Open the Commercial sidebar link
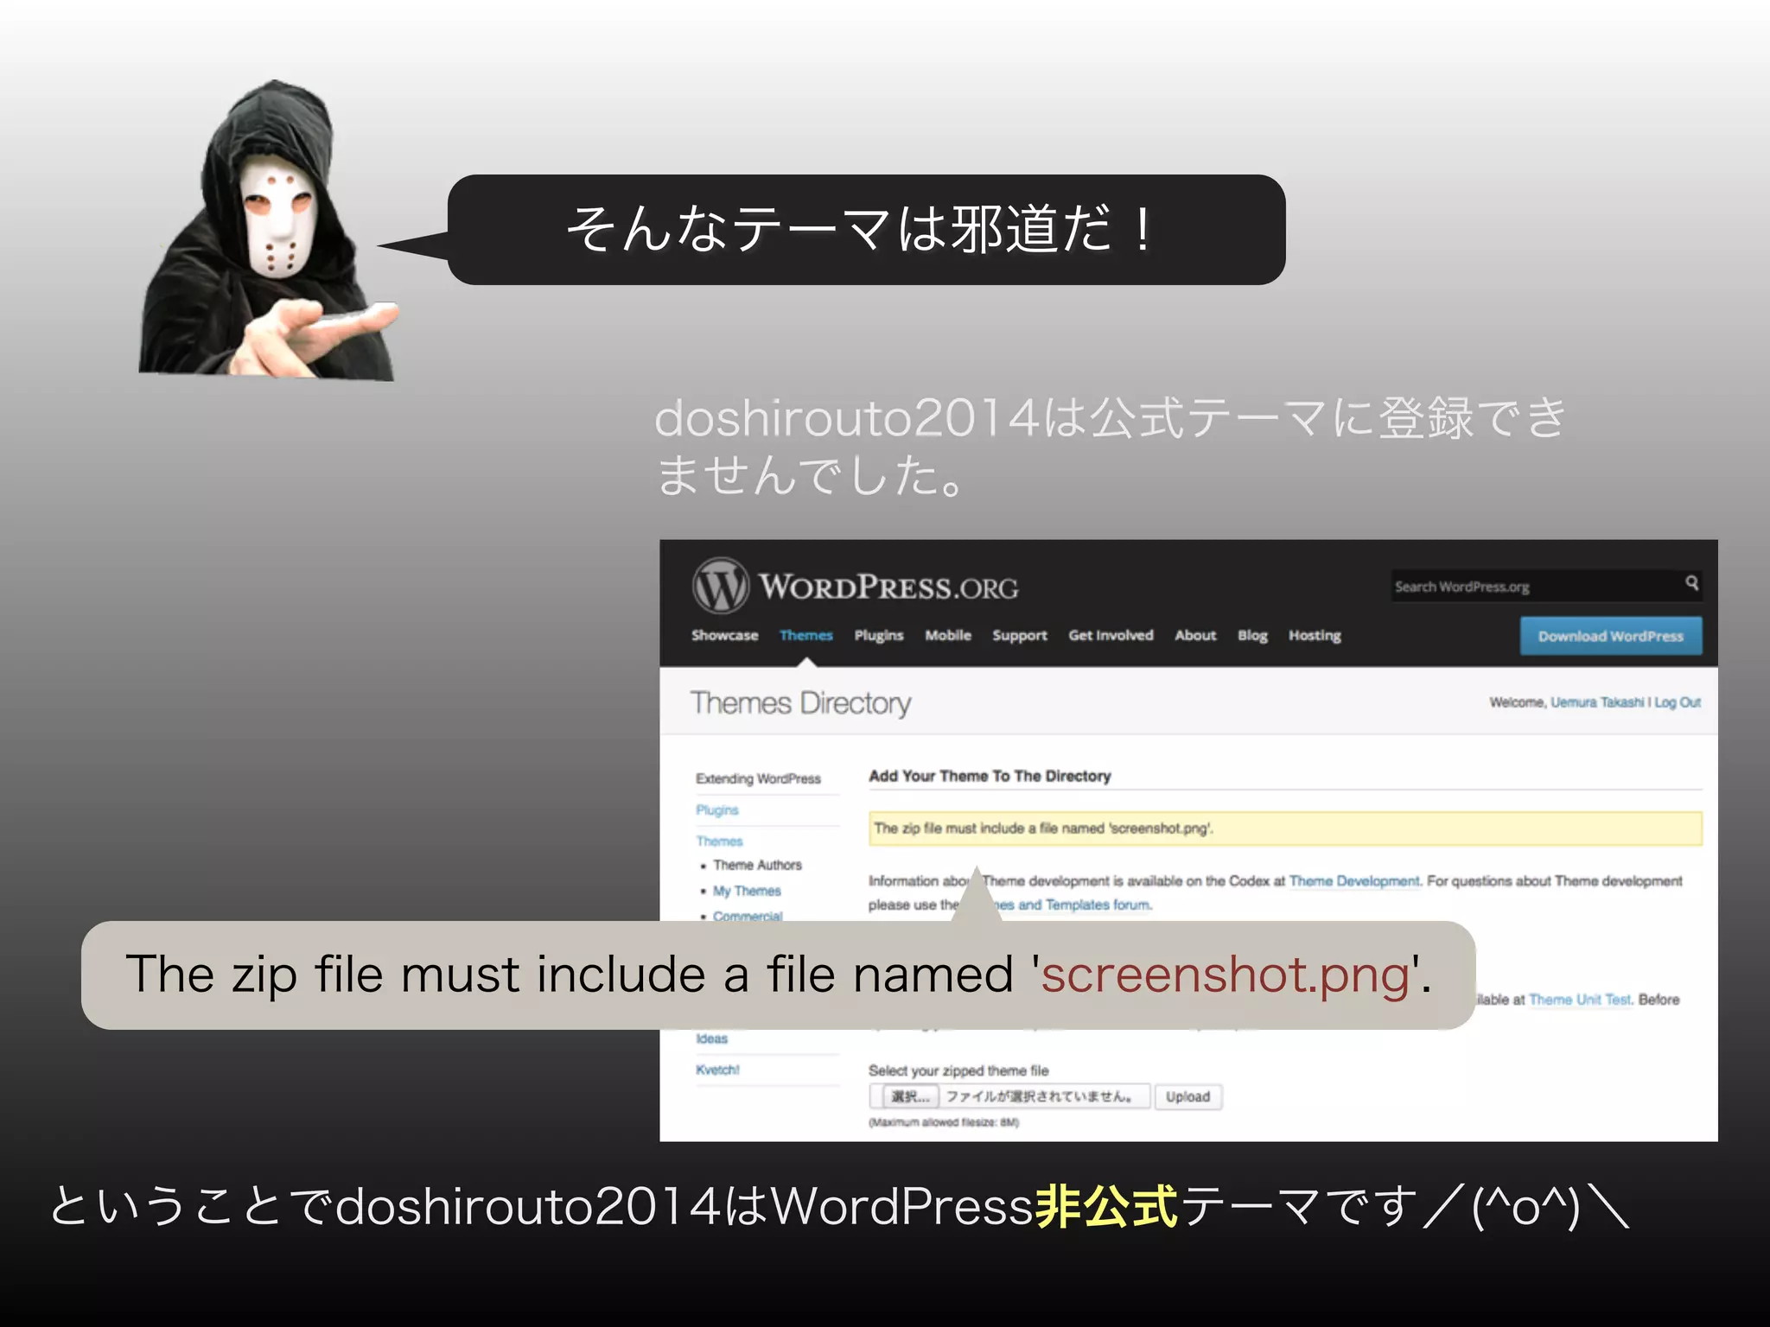Screen dimensions: 1770x1327 click(748, 915)
